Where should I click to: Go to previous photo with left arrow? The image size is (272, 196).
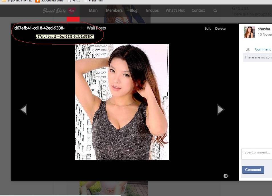click(23, 109)
